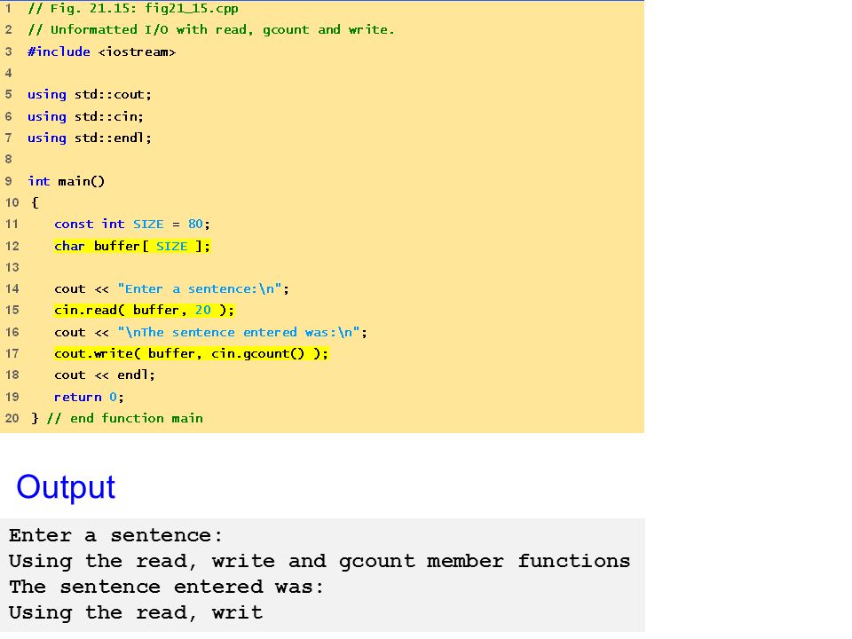Click output line 'Enter a sentence:'

point(115,535)
